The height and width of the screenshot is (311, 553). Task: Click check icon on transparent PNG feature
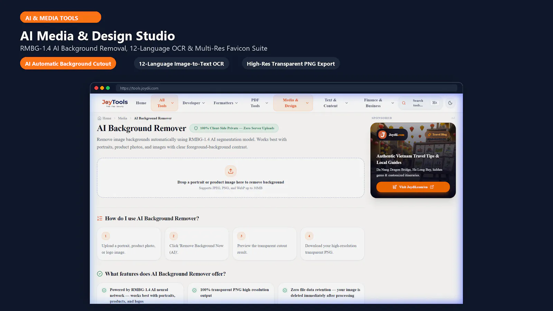(194, 290)
